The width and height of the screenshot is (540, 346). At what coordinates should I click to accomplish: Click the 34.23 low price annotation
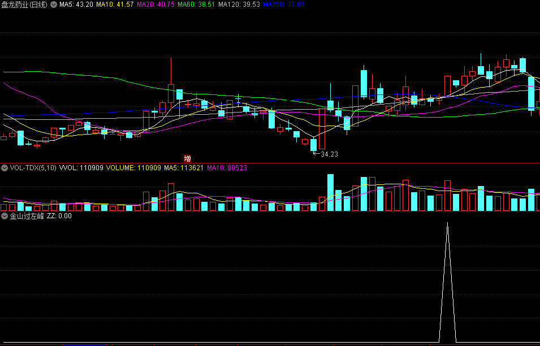pyautogui.click(x=329, y=154)
